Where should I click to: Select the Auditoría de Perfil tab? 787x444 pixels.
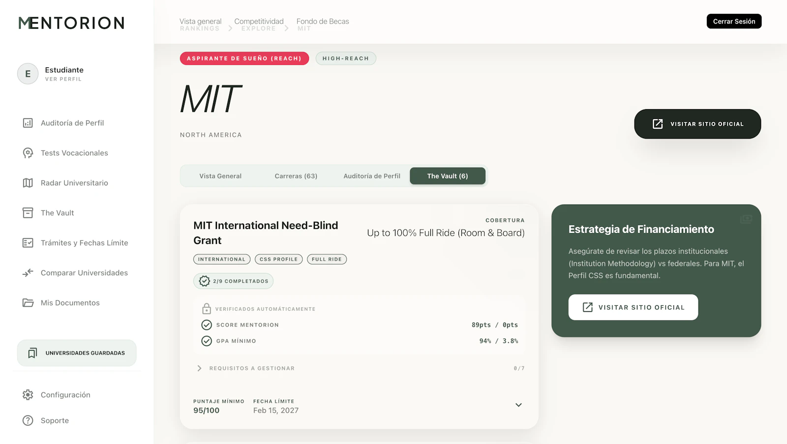pos(372,176)
